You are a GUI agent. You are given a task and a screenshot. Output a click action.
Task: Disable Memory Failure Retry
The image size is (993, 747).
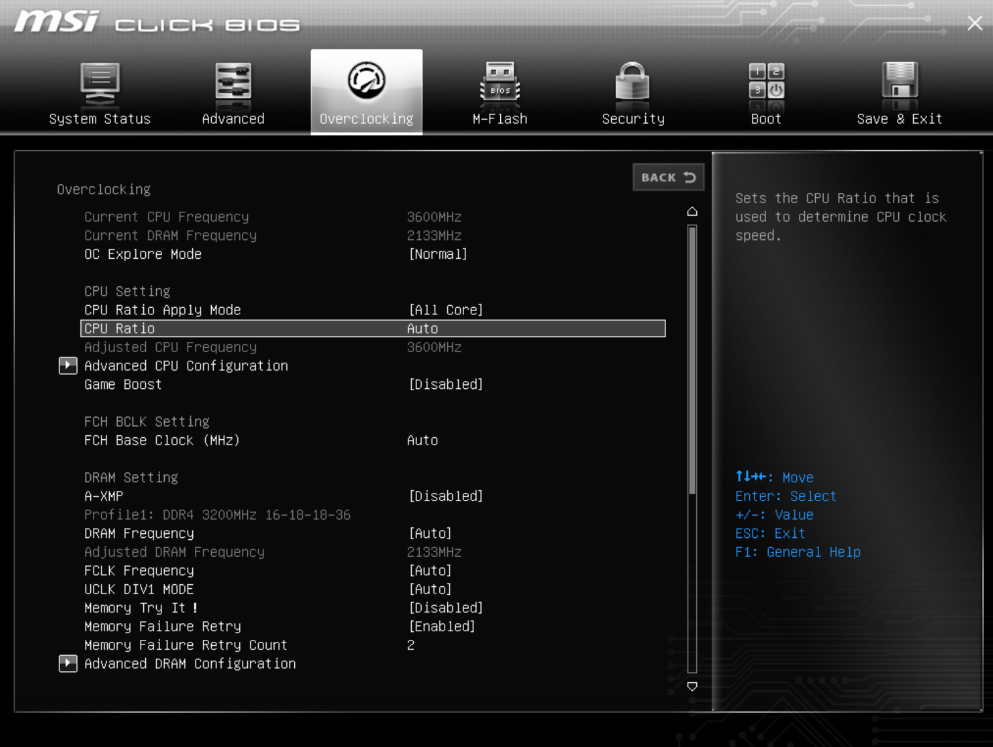click(x=442, y=626)
